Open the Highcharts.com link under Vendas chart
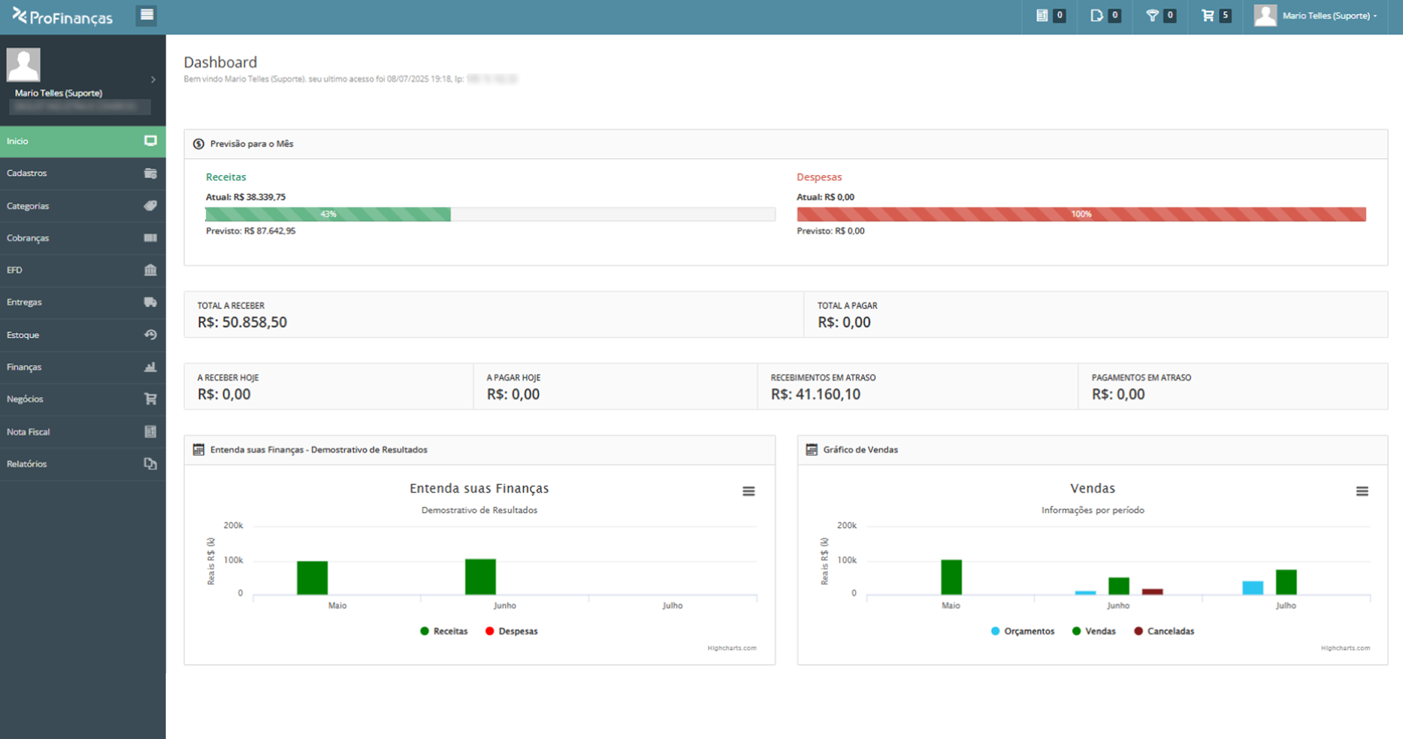1403x739 pixels. (1345, 648)
